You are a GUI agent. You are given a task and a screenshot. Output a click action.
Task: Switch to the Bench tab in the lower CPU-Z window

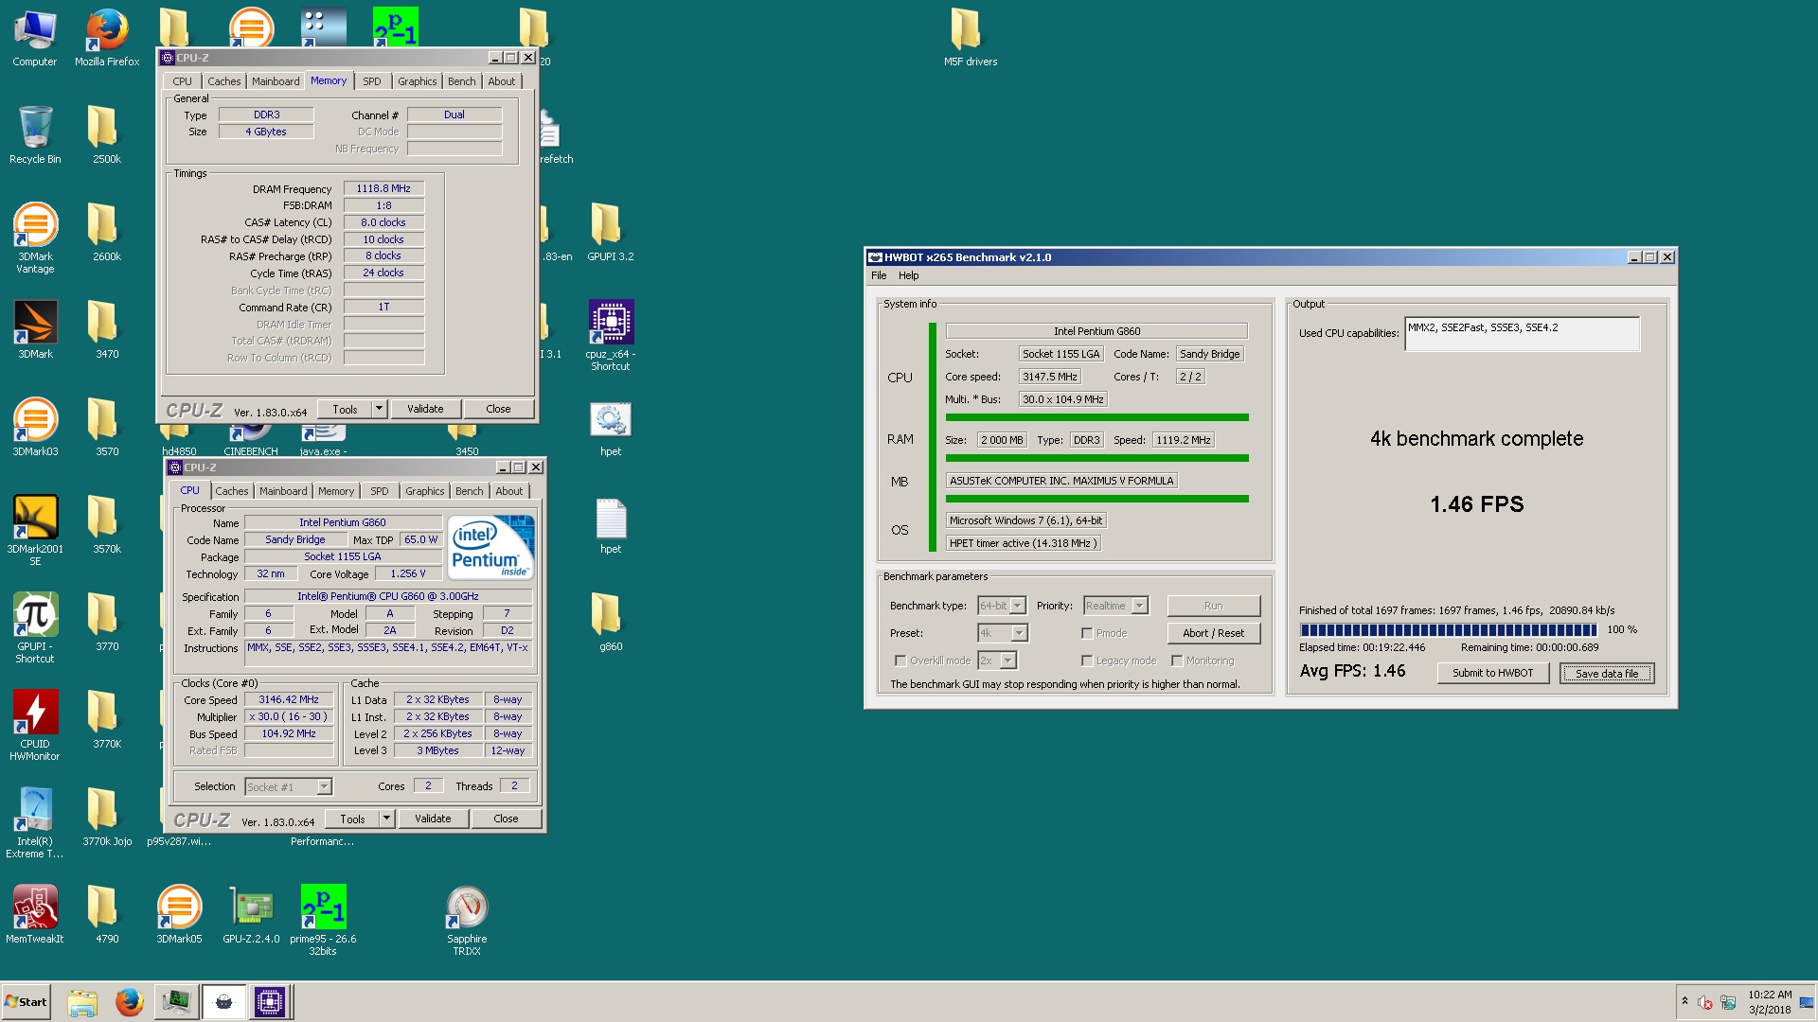(469, 491)
